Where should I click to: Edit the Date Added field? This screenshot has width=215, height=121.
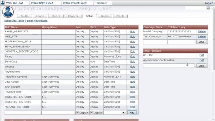(x=132, y=82)
